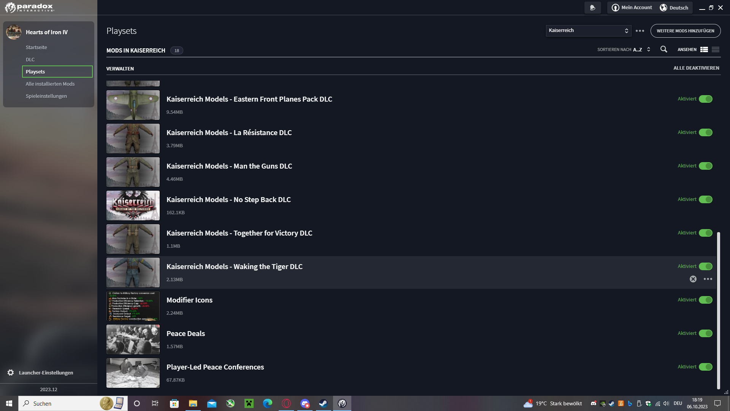The width and height of the screenshot is (730, 411).
Task: Disable the Modifier Icons mod
Action: [x=706, y=300]
